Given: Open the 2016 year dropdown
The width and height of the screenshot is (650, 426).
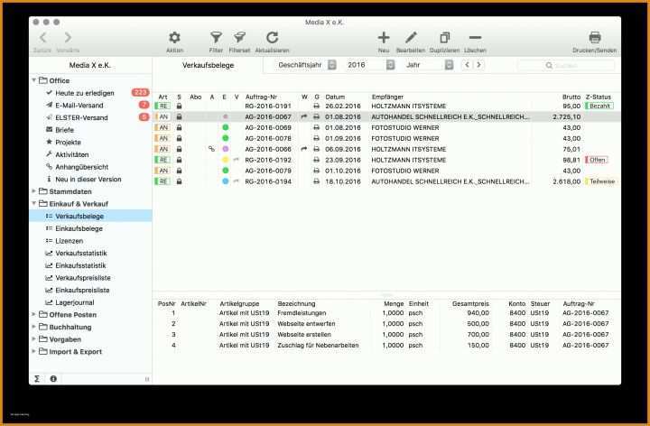Looking at the screenshot, I should point(391,65).
